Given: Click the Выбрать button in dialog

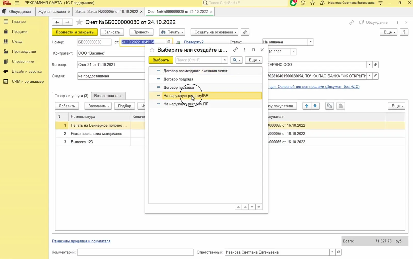Looking at the screenshot, I should click(161, 60).
